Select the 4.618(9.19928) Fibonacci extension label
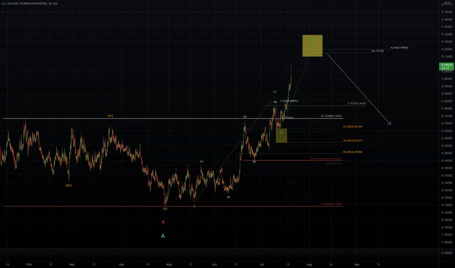Screen dimensions: 455x268 pyautogui.click(x=399, y=48)
